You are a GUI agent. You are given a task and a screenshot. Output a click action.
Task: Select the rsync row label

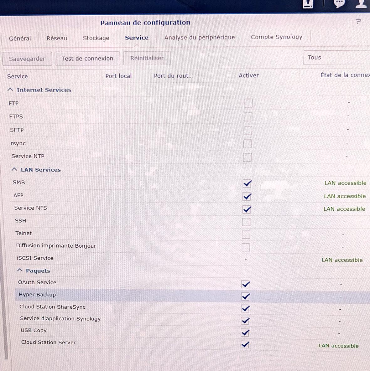(x=18, y=143)
